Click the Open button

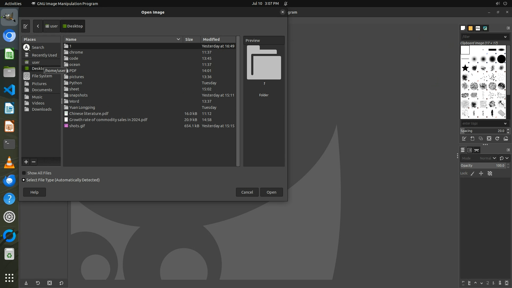[x=271, y=192]
